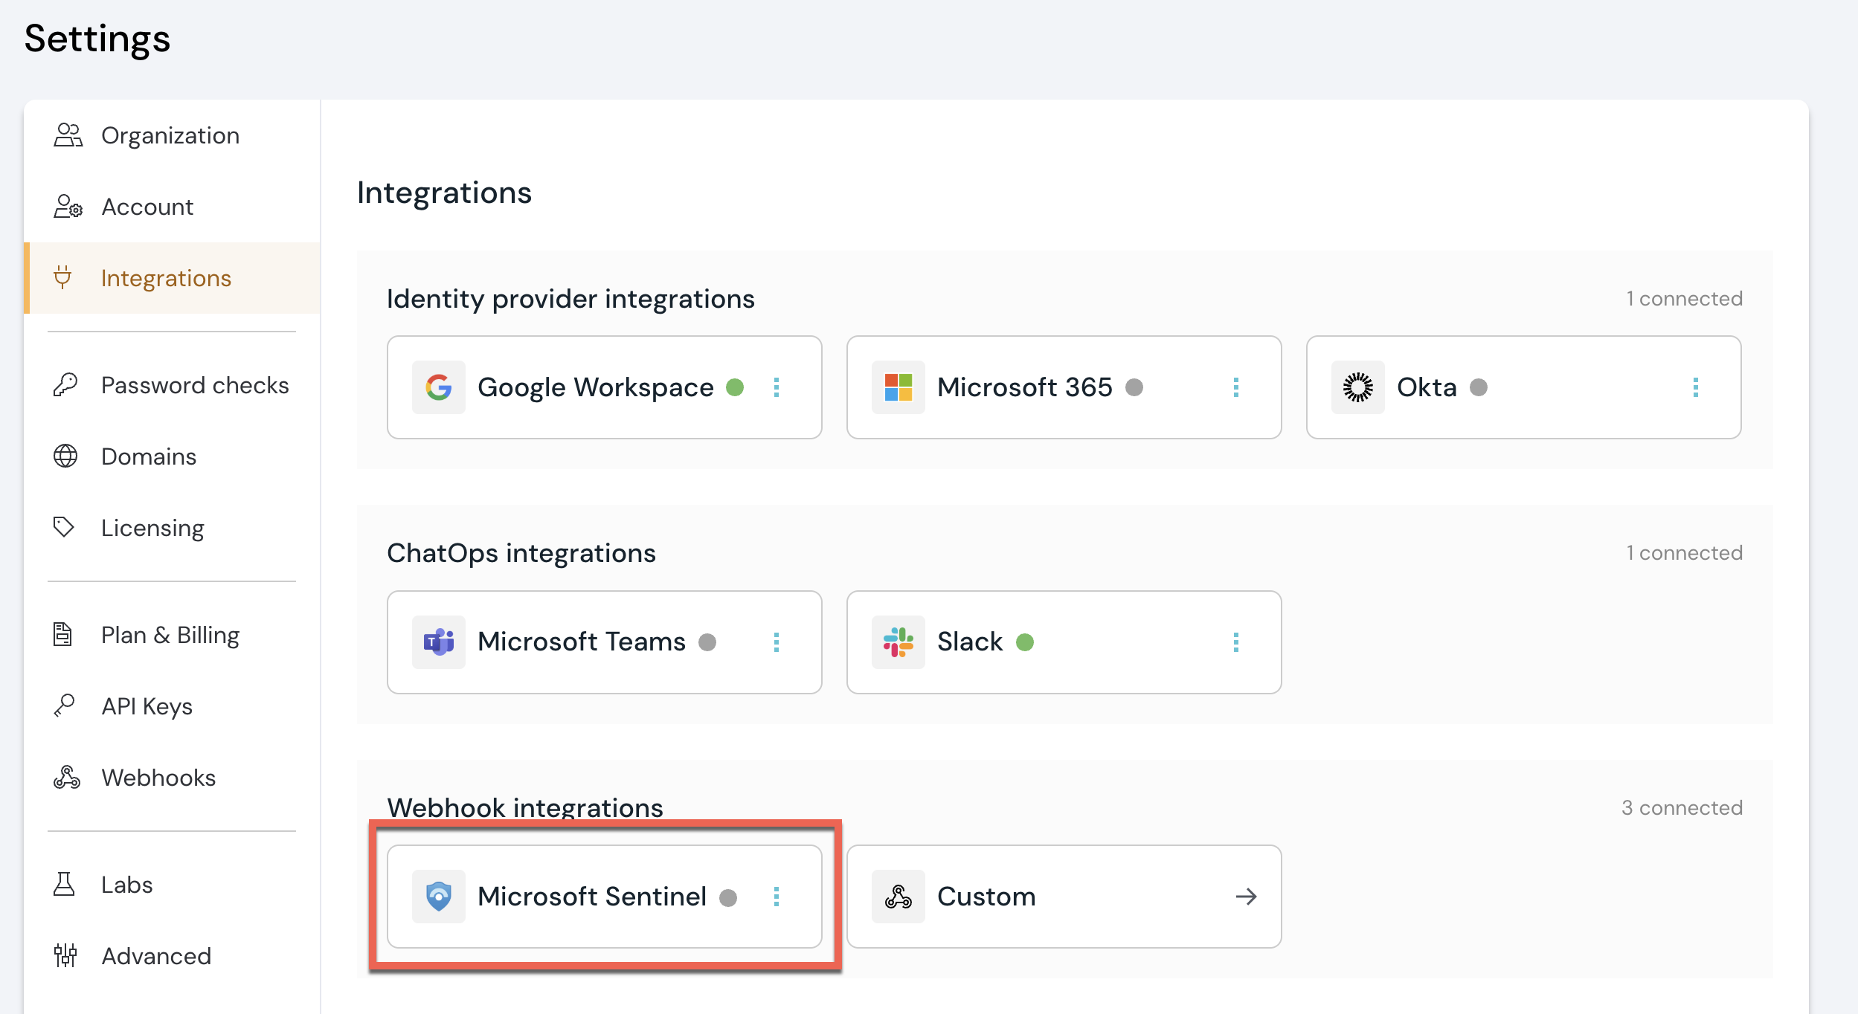Image resolution: width=1858 pixels, height=1014 pixels.
Task: Open Microsoft Teams three-dot options menu
Action: pyautogui.click(x=777, y=642)
